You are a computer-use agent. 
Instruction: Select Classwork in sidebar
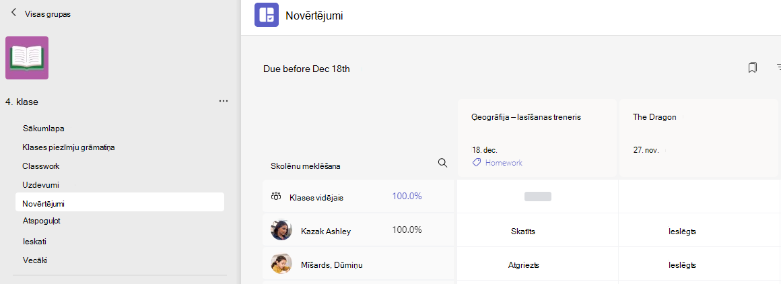click(41, 166)
